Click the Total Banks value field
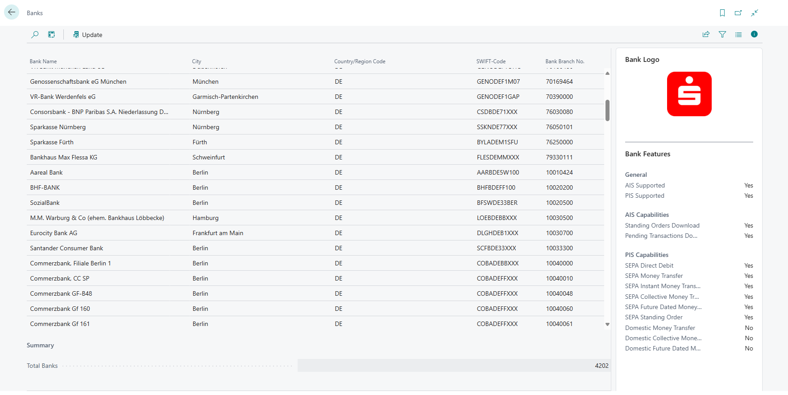788x395 pixels. [x=453, y=366]
